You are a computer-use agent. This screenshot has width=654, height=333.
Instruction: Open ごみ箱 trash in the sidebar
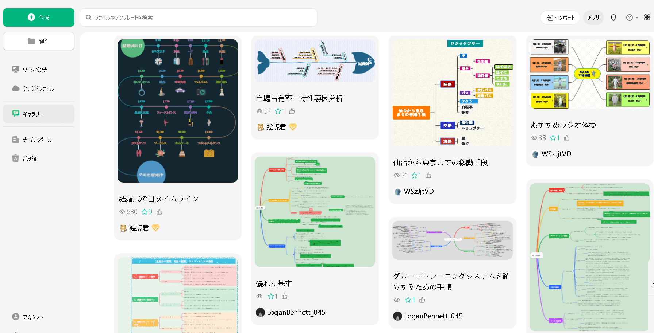click(x=39, y=158)
